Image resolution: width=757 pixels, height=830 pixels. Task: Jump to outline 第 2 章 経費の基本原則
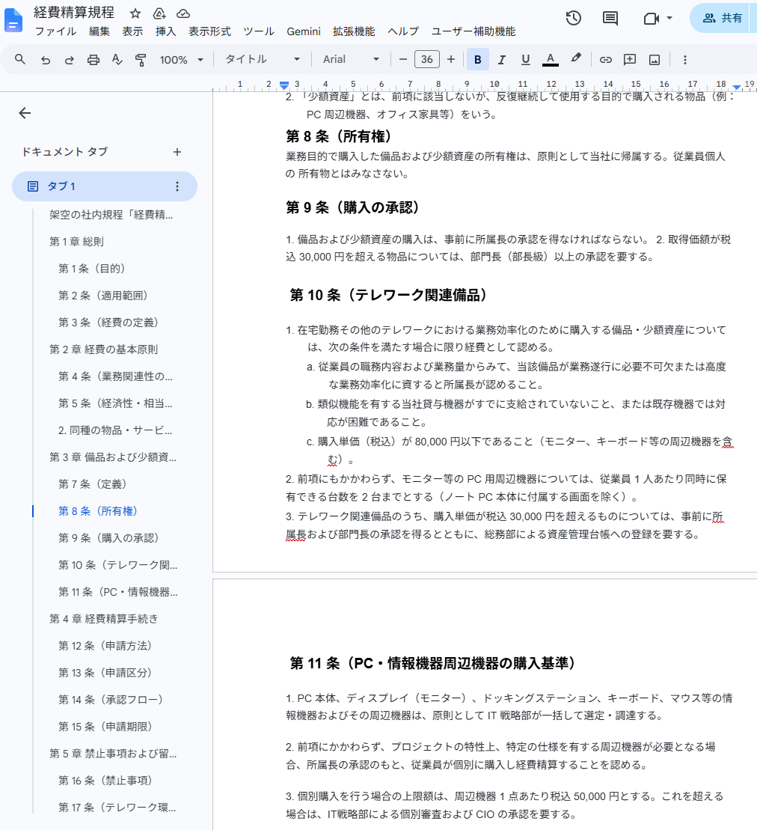104,350
